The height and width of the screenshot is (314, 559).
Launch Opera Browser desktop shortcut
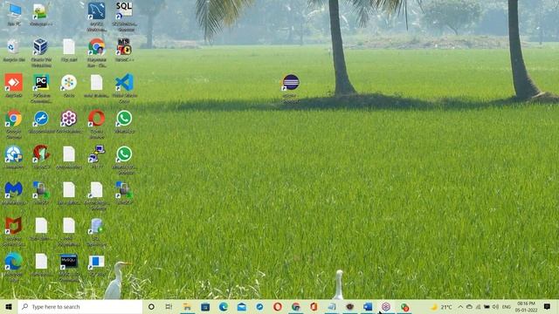(97, 124)
